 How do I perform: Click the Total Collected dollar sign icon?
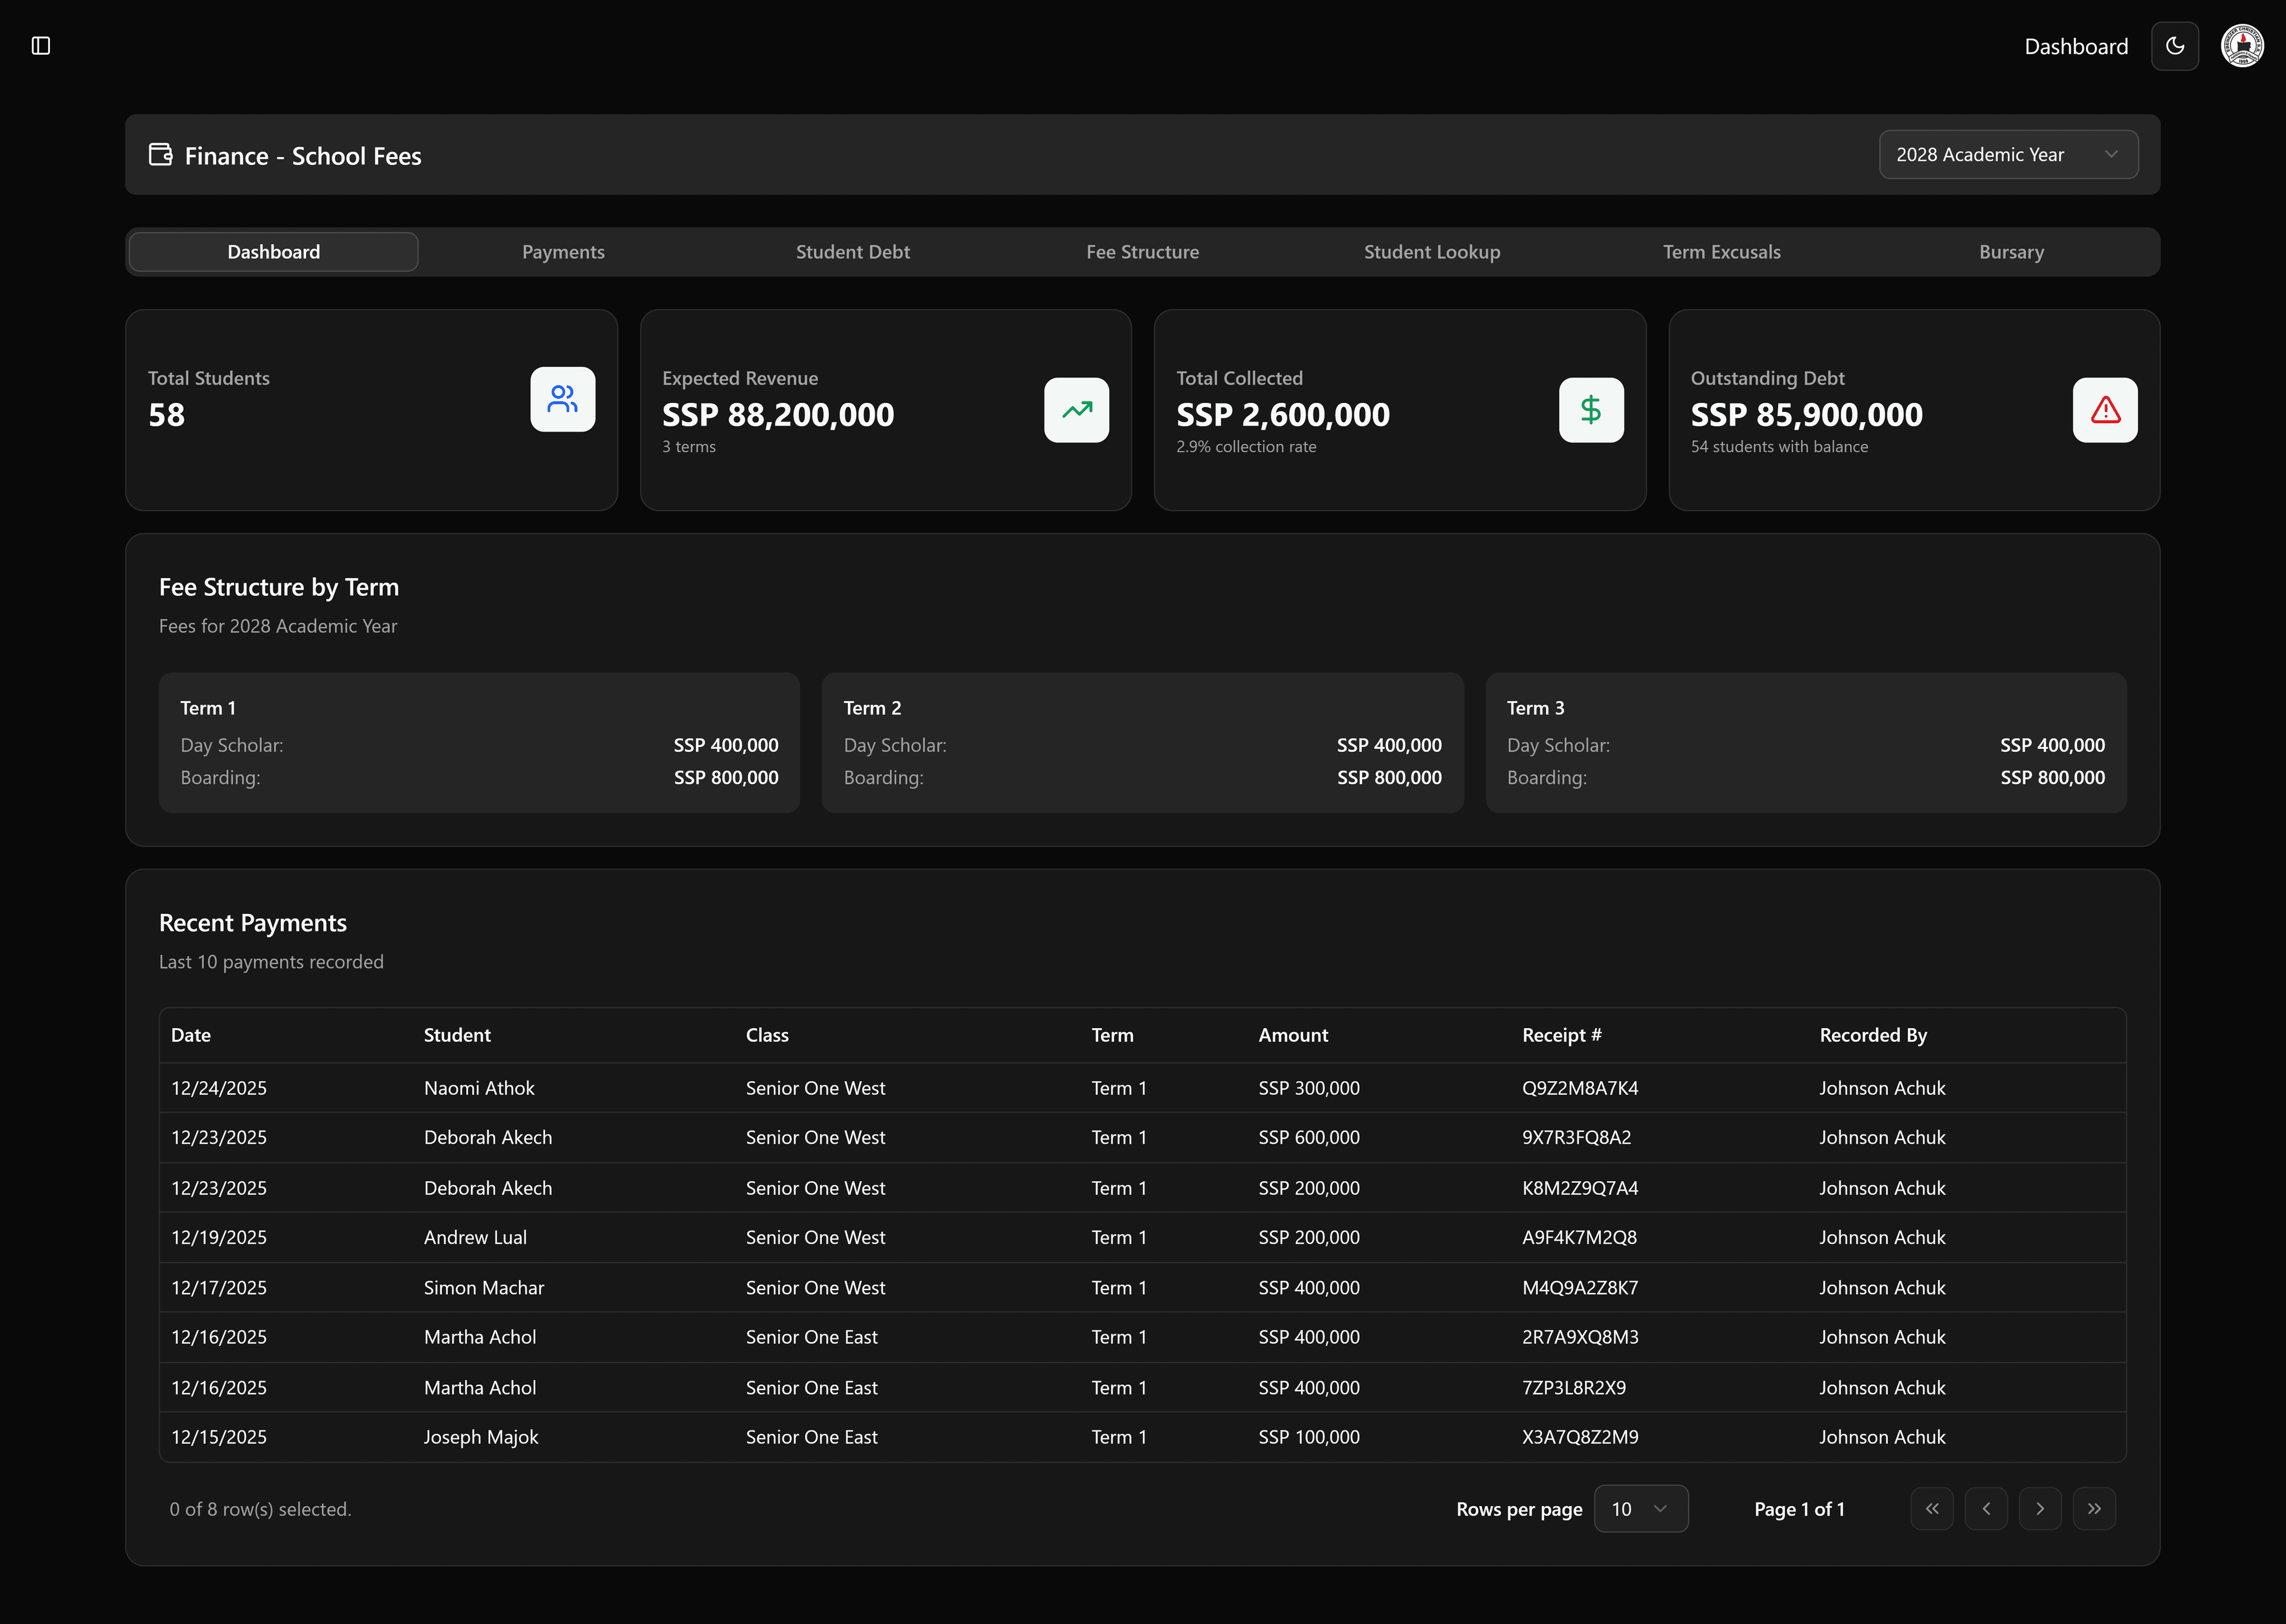click(x=1590, y=410)
